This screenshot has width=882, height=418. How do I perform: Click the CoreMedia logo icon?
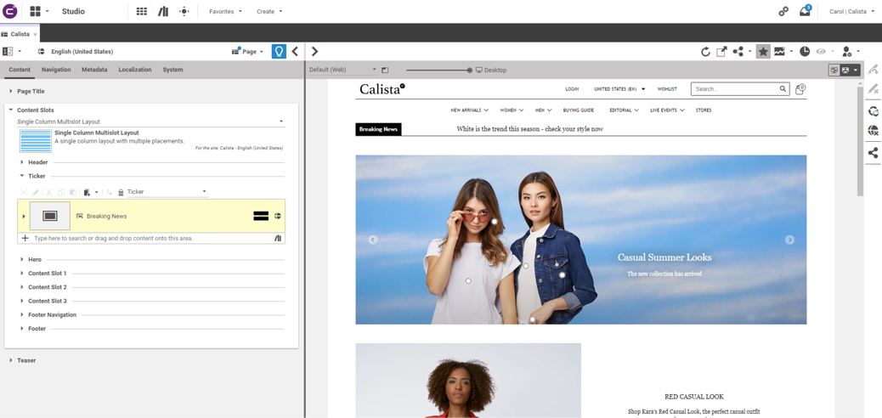tap(10, 11)
